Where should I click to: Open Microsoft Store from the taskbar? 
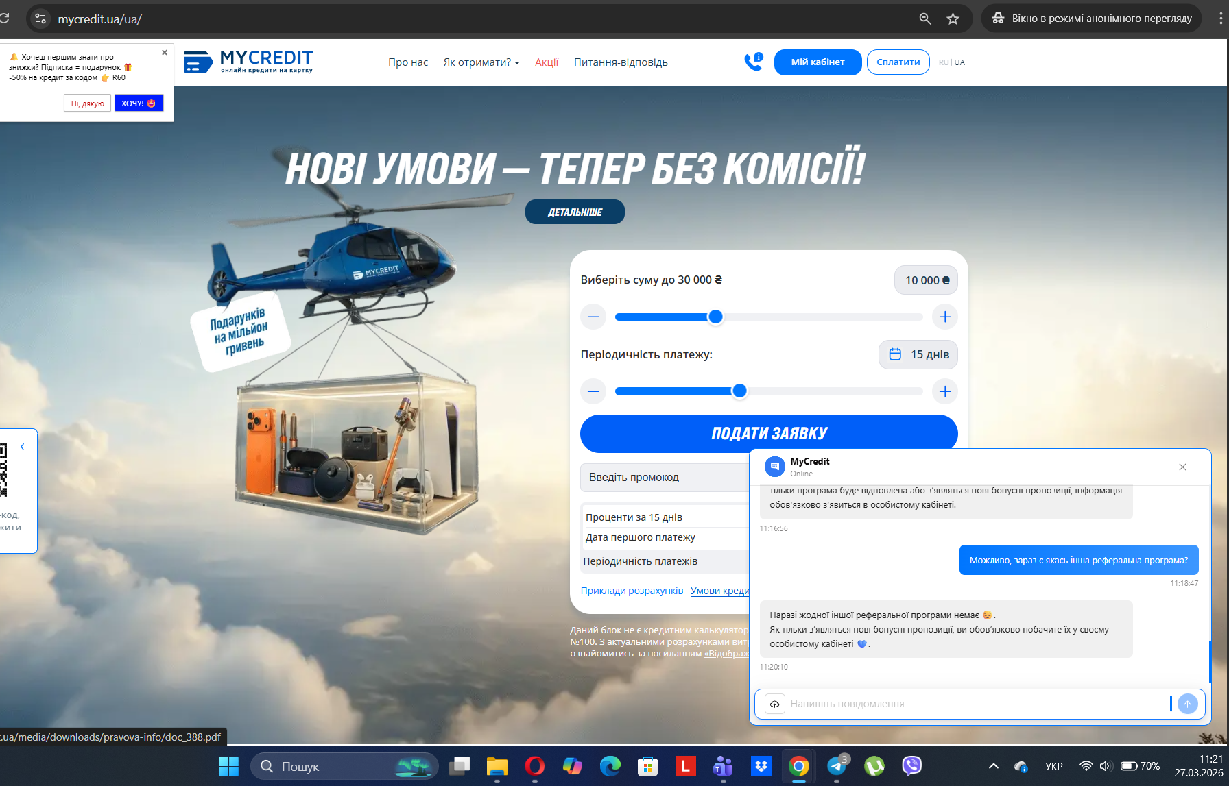(647, 766)
